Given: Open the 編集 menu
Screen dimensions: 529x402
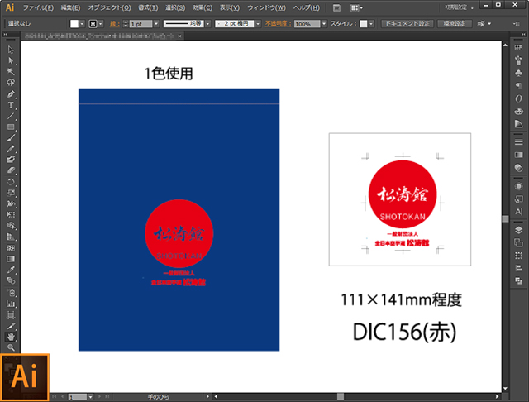Looking at the screenshot, I should [x=70, y=7].
